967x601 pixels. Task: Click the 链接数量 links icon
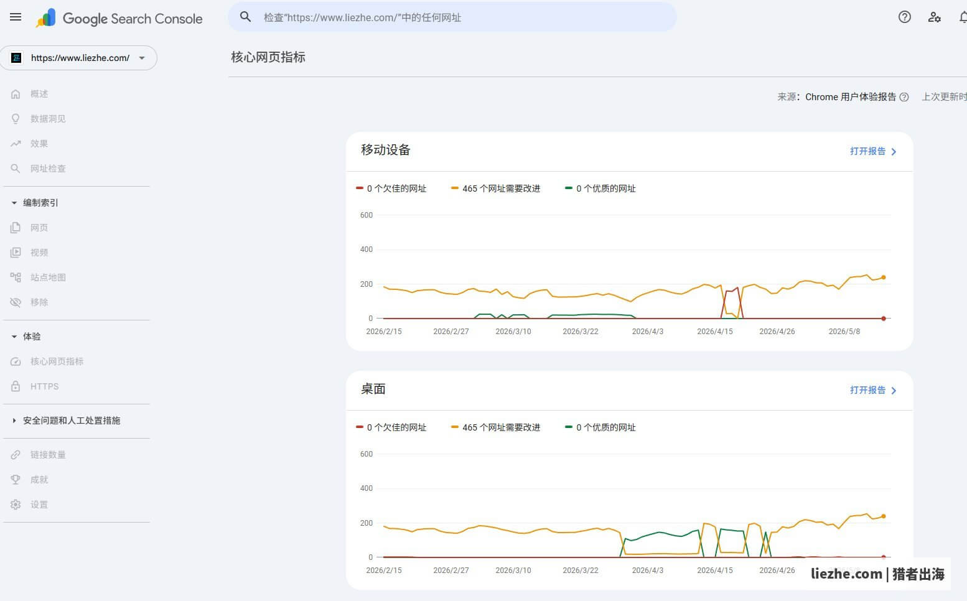pos(16,455)
